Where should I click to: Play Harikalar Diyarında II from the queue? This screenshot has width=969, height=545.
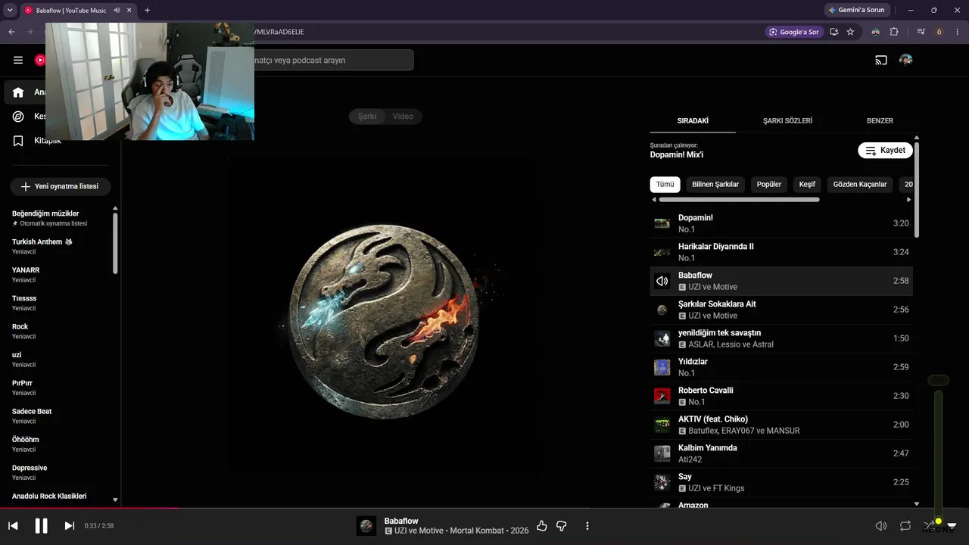click(781, 252)
